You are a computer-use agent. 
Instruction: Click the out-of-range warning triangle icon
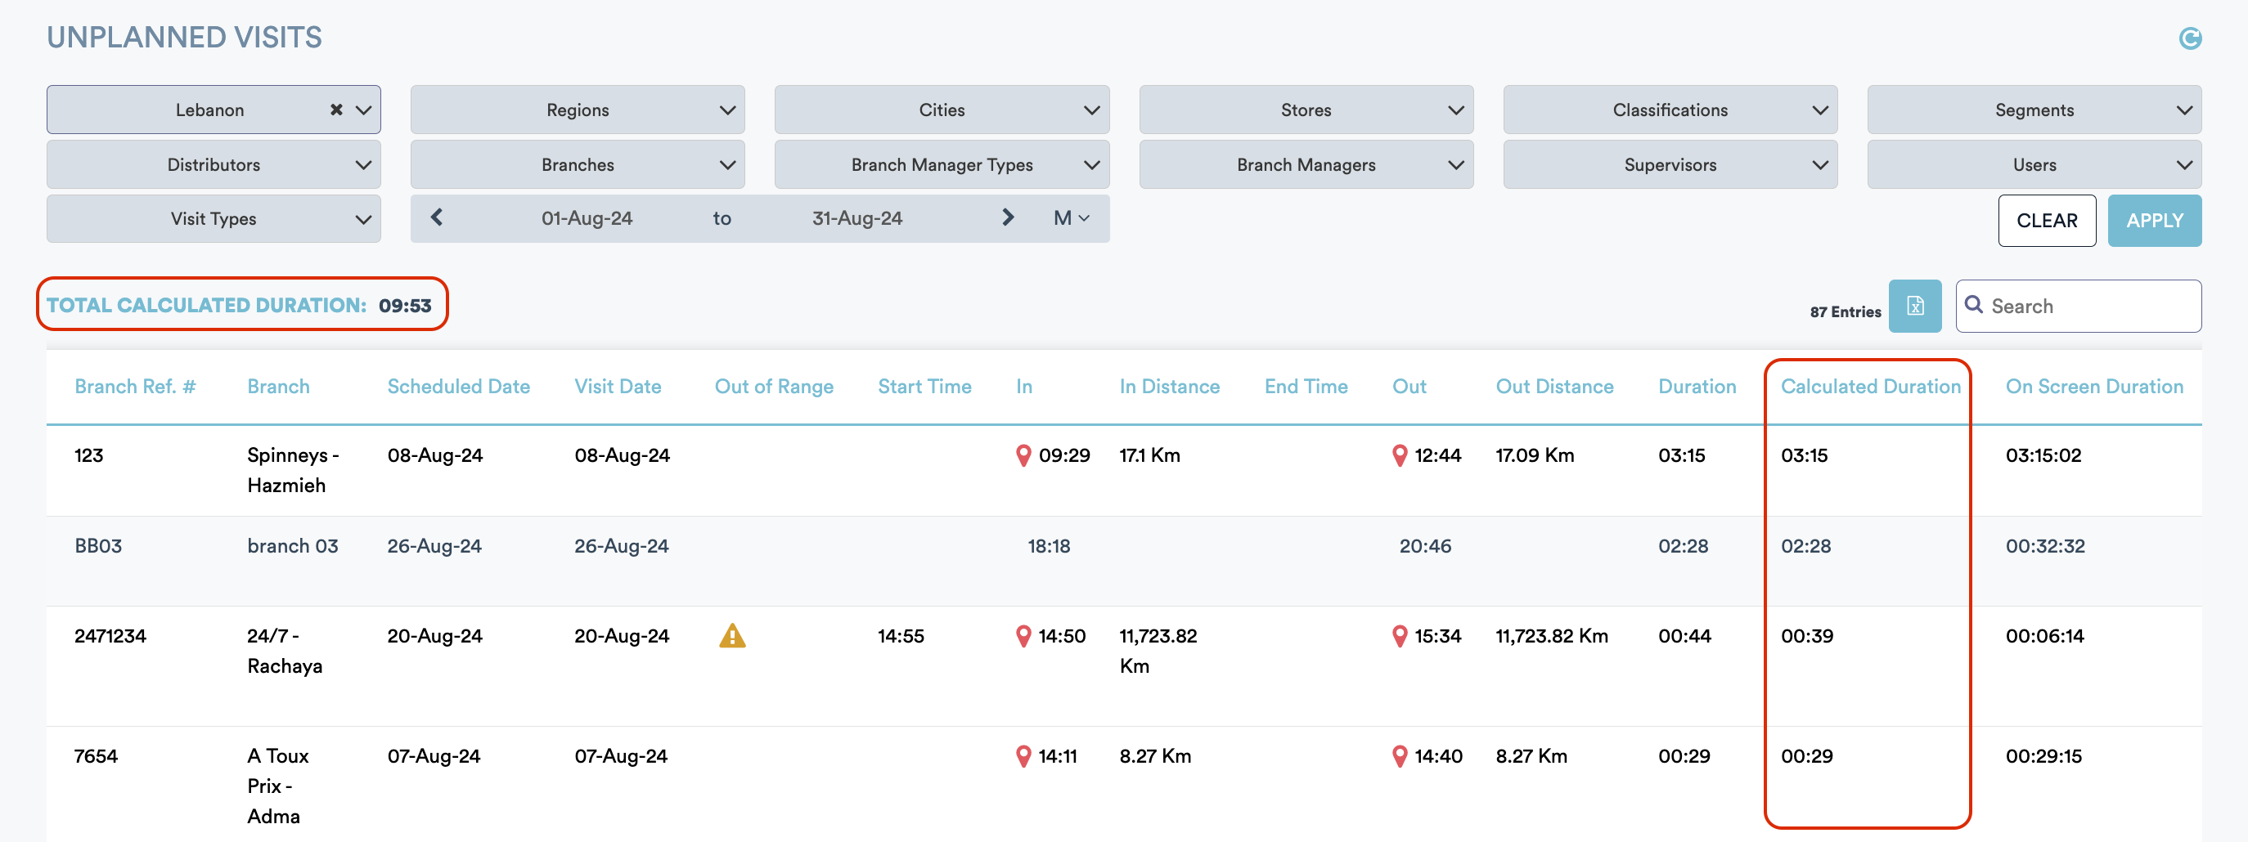click(731, 636)
